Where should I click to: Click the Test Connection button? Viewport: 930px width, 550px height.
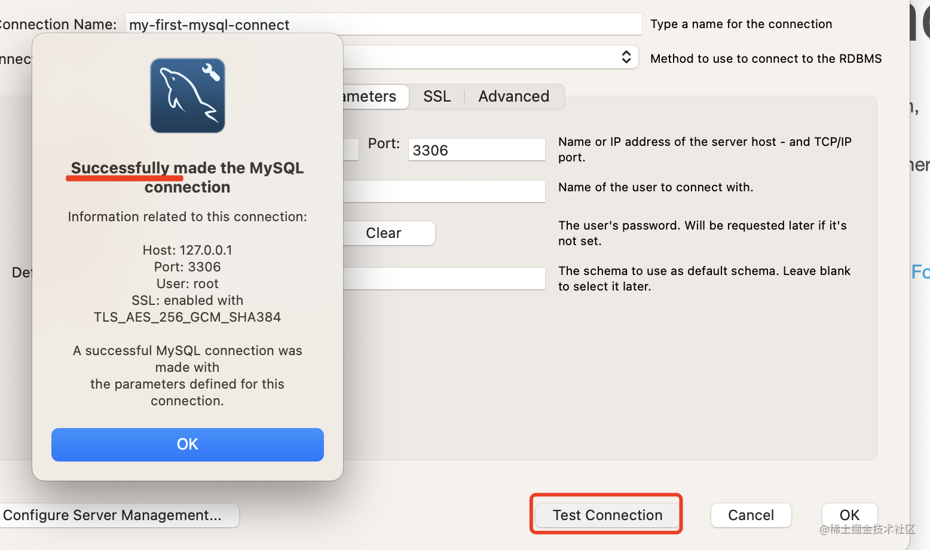[x=607, y=515]
